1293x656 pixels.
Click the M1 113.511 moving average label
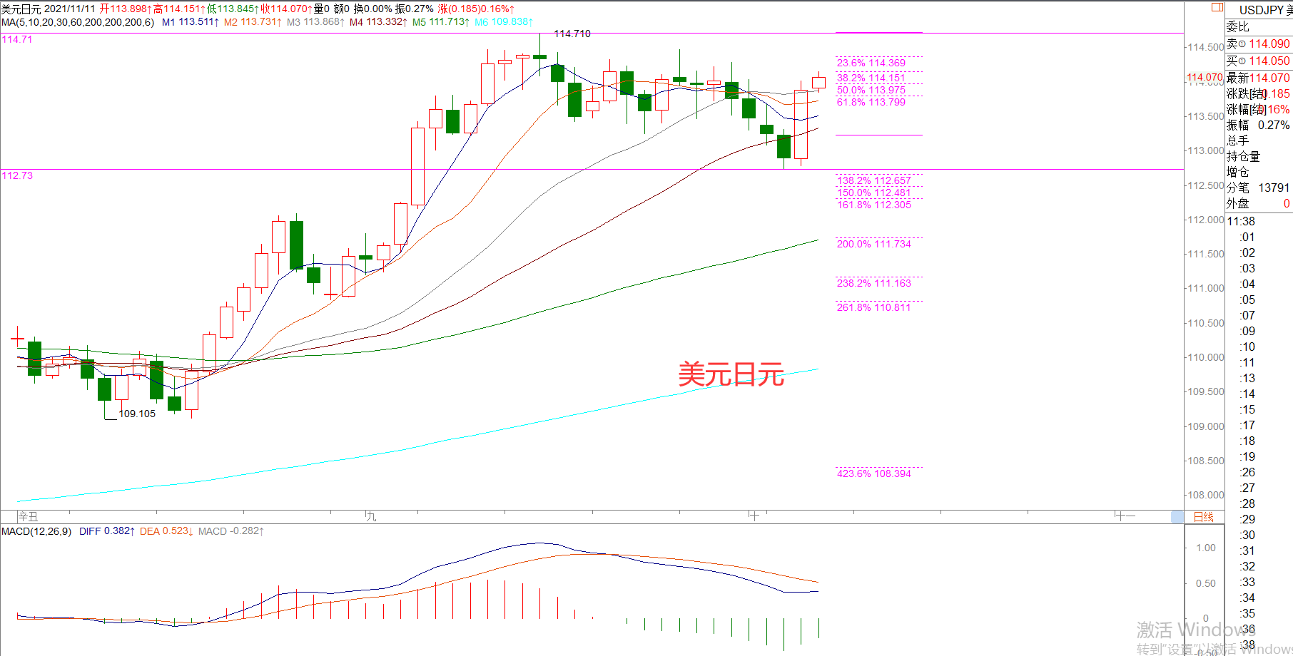pyautogui.click(x=190, y=22)
